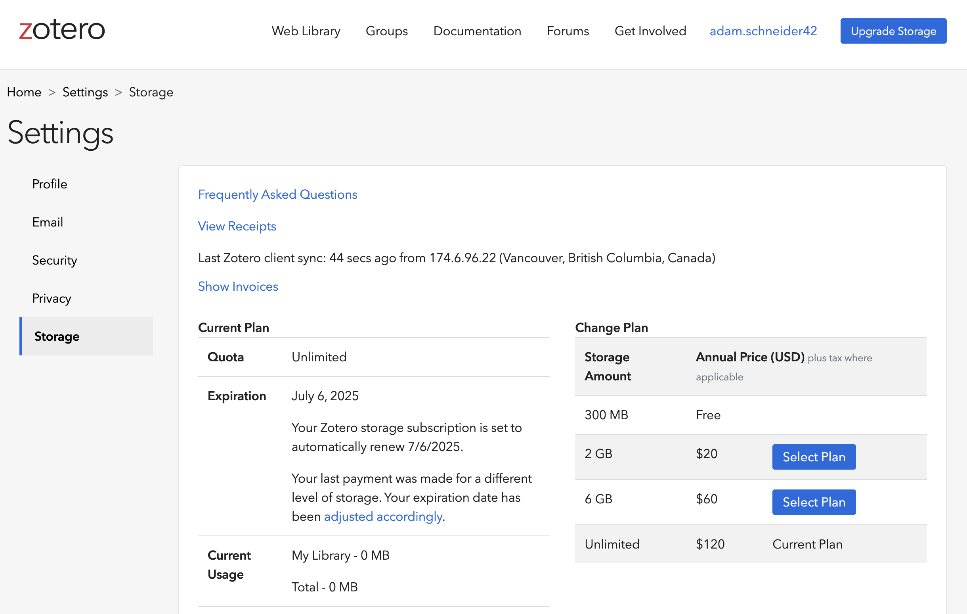Switch to the Email settings tab
The height and width of the screenshot is (614, 967).
click(48, 222)
